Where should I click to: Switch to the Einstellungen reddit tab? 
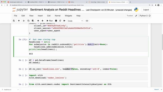17,2
